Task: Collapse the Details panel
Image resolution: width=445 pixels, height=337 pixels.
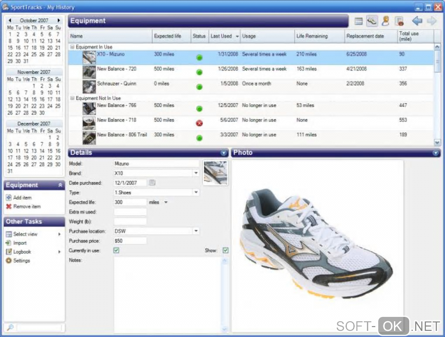Action: (224, 153)
